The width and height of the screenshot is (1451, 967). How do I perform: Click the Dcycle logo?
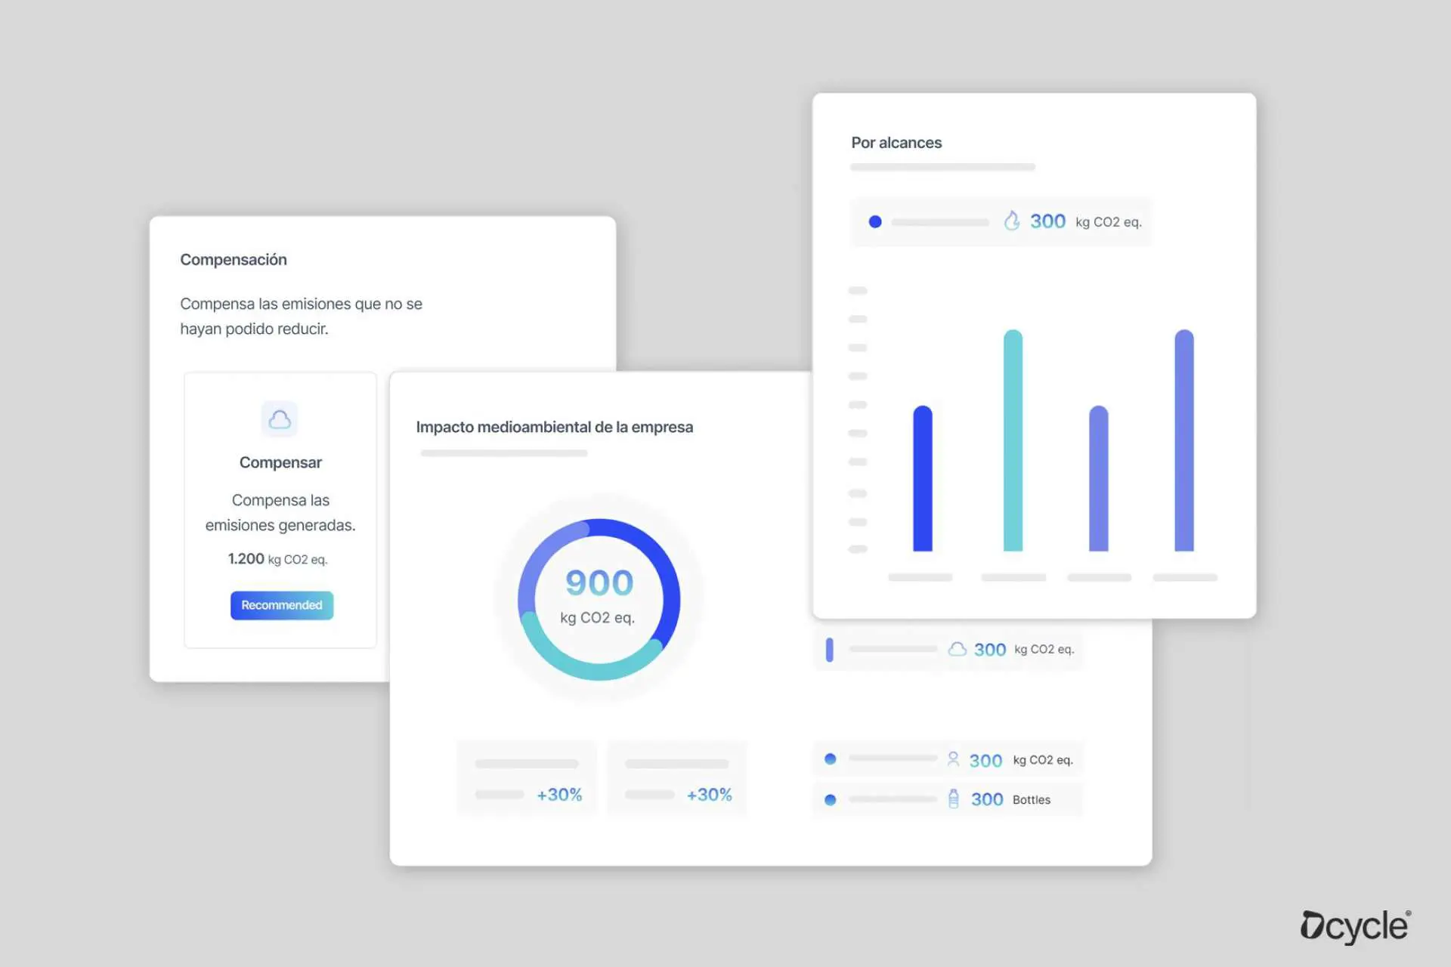1355,926
